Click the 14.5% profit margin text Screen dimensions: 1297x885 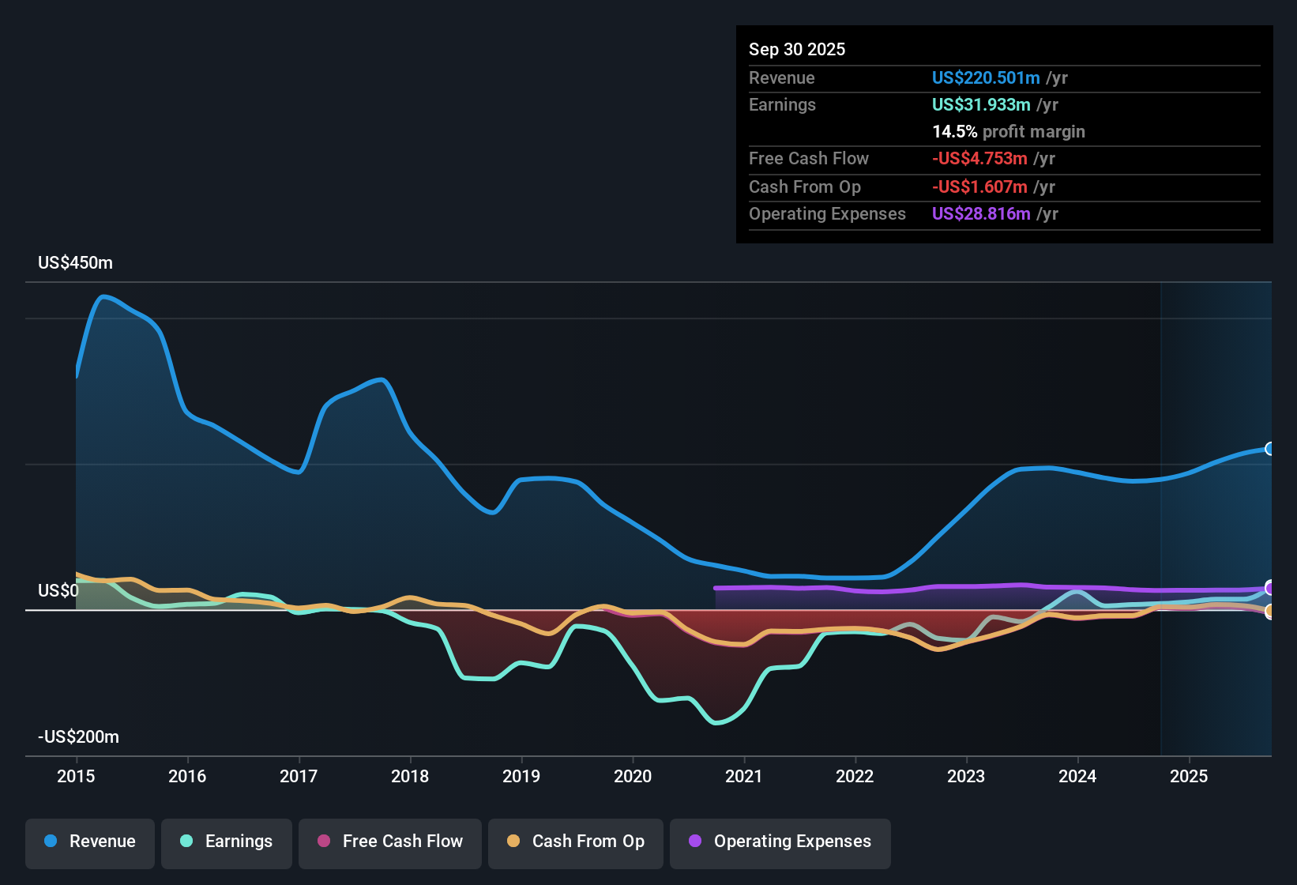coord(1009,132)
